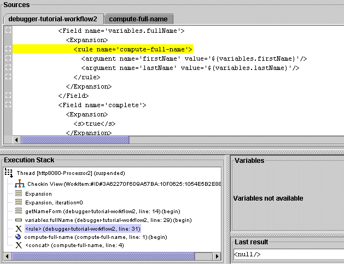344x264 pixels.
Task: Click the argument name='lastName' source line
Action: click(x=190, y=68)
